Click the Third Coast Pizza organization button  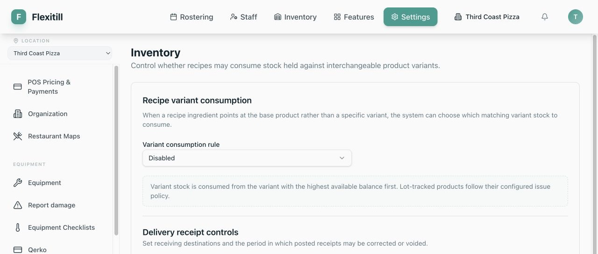coord(487,17)
